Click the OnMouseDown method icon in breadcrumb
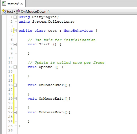This screenshot has width=137, height=134. 18,11
